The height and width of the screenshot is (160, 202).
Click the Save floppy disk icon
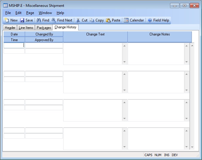(x=22, y=20)
